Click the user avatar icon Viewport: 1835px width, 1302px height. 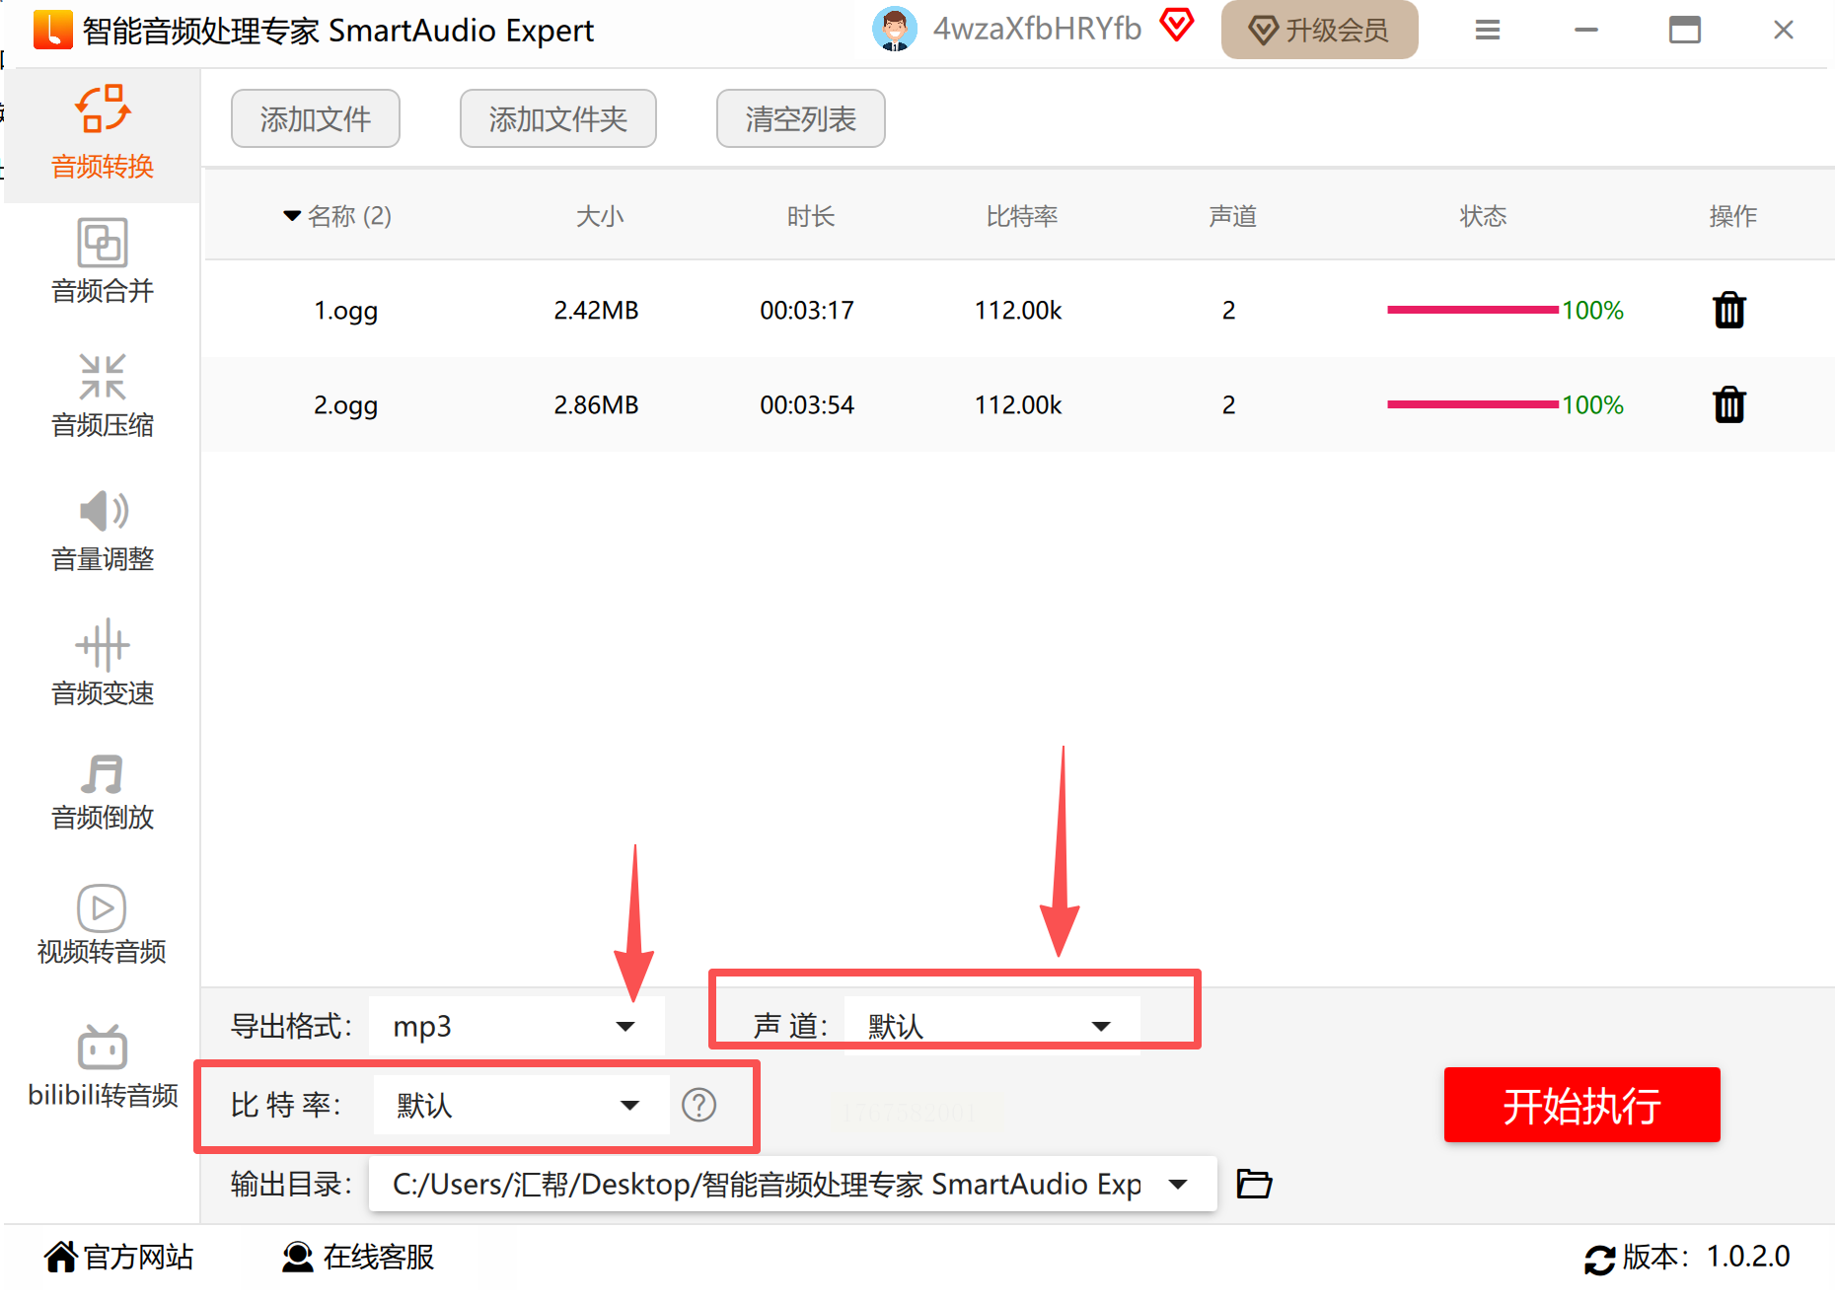pos(895,29)
